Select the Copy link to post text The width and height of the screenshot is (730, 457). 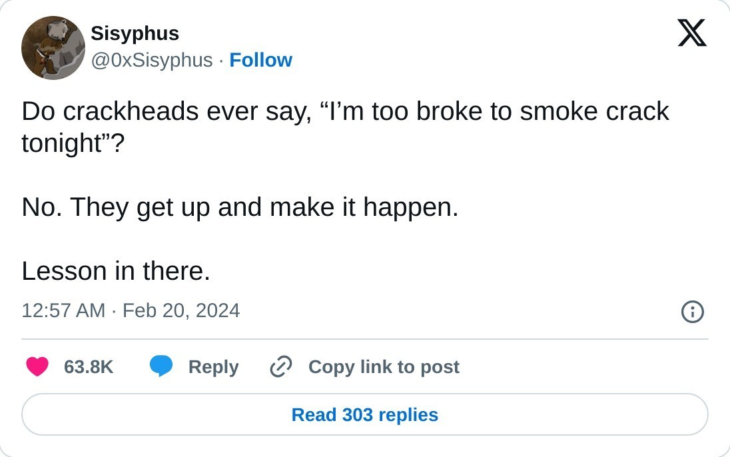(384, 366)
